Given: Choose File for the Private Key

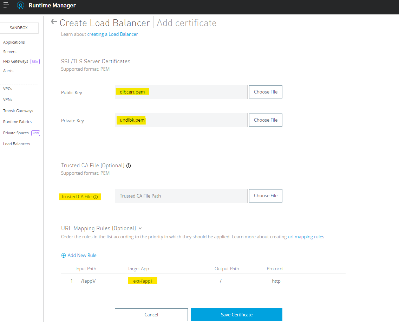Looking at the screenshot, I should coord(266,120).
